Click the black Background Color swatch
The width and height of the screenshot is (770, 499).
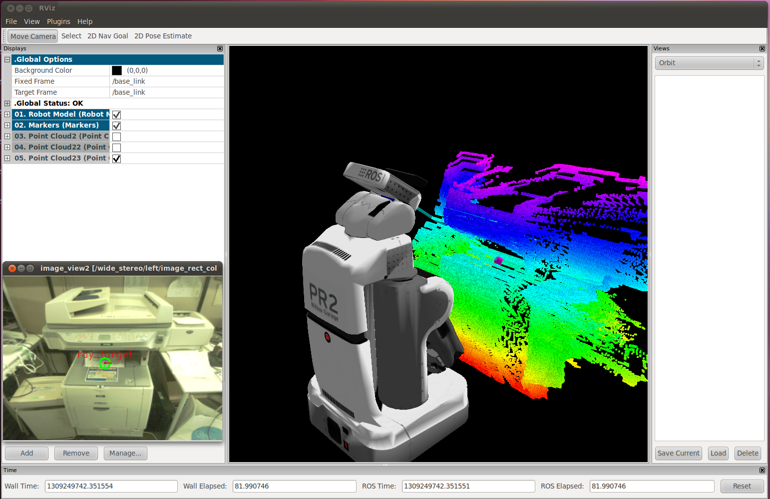(117, 70)
